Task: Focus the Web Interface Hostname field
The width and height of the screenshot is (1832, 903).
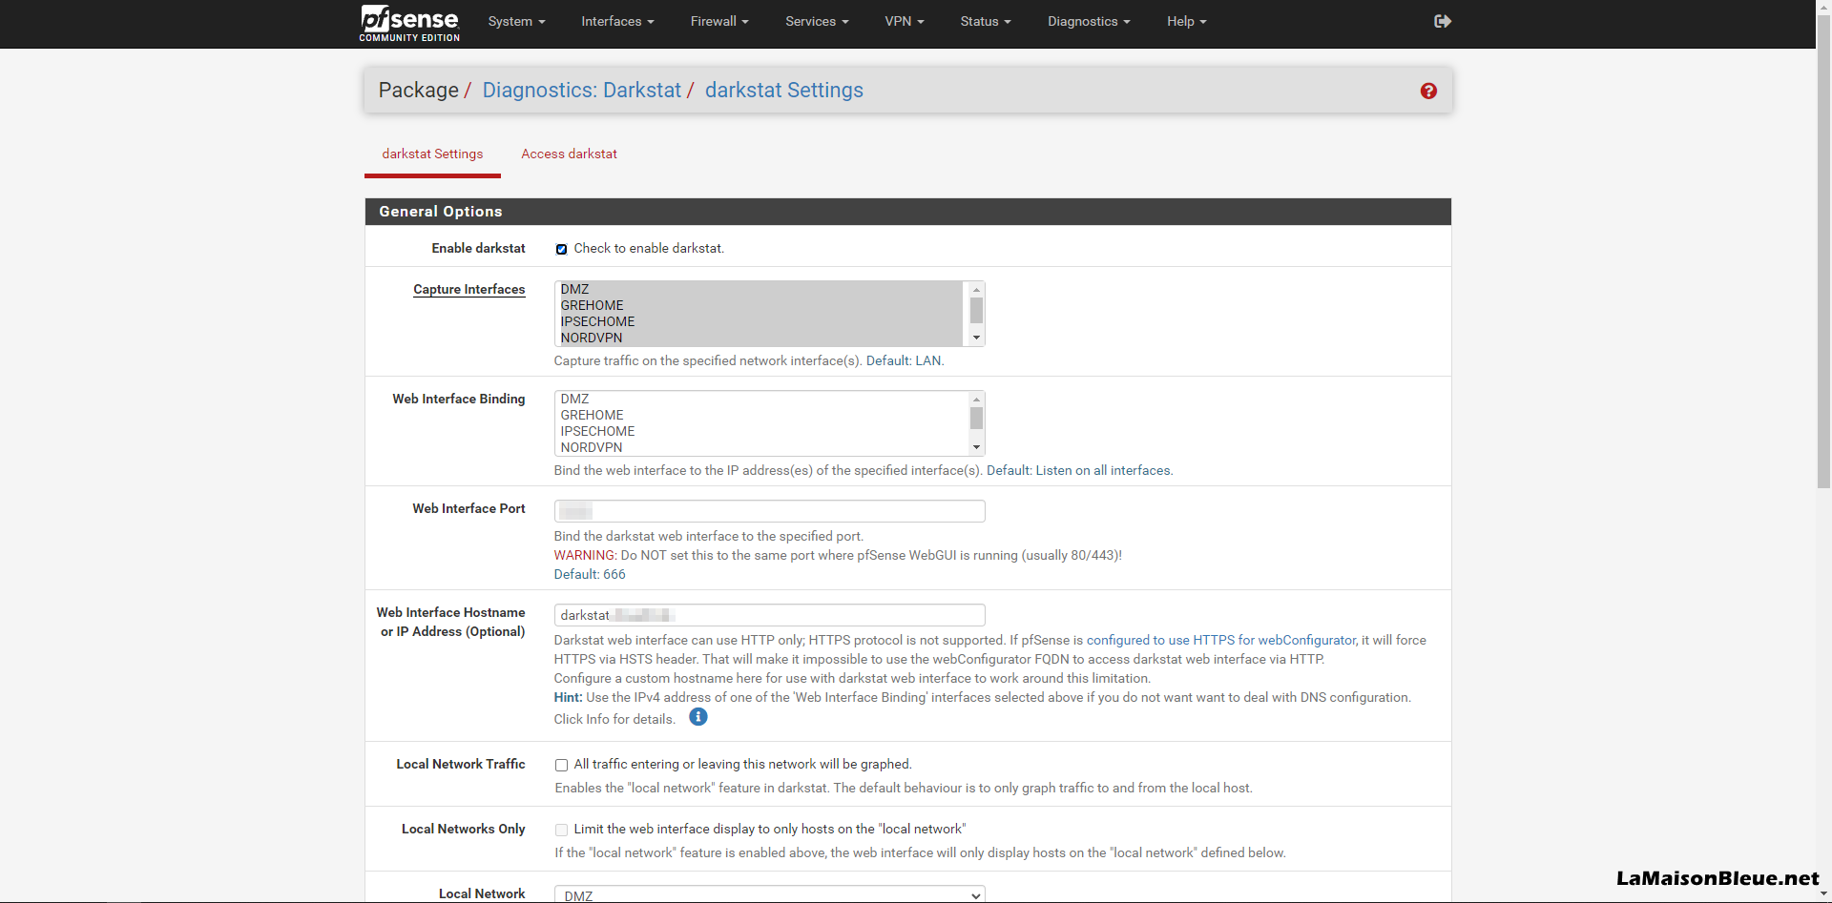Action: pyautogui.click(x=769, y=615)
